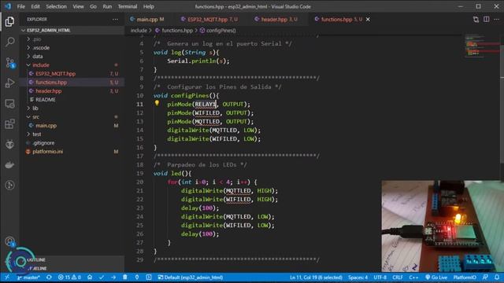
Task: Open PlatformIO Home from status bar house icon
Action: 90,277
